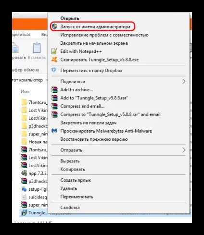
Task: Click the Copy icon in Explorer ribbon
Action: [x=15, y=48]
